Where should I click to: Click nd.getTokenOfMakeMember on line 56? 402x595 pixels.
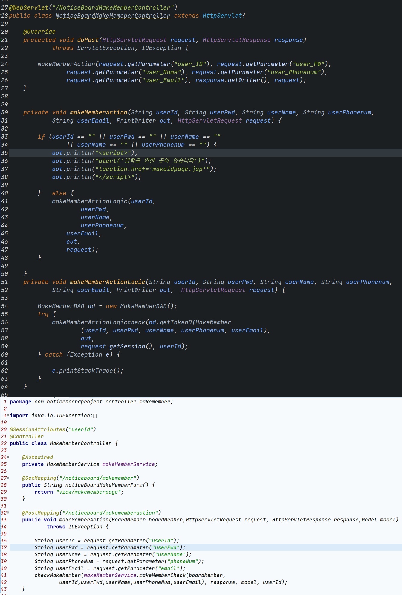[190, 322]
